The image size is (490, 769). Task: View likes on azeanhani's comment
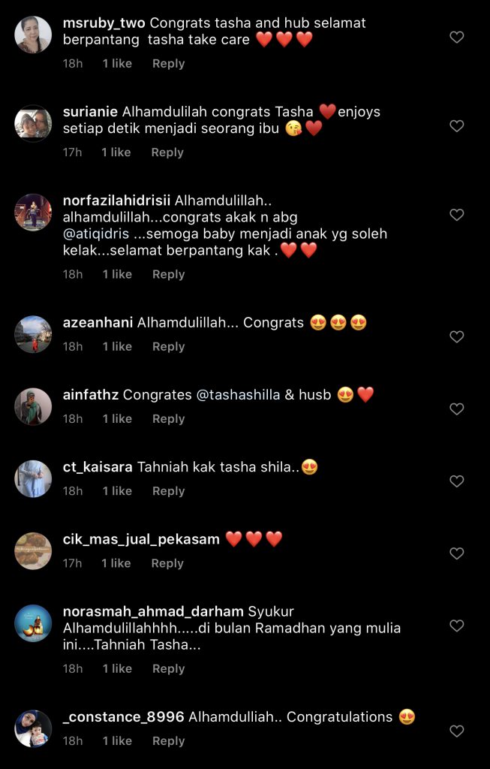(x=117, y=347)
